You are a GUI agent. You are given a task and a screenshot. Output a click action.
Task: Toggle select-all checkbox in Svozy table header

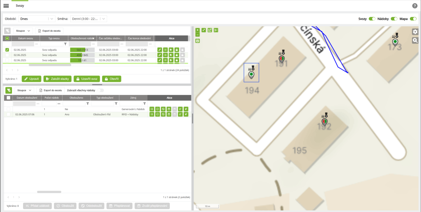[7, 38]
